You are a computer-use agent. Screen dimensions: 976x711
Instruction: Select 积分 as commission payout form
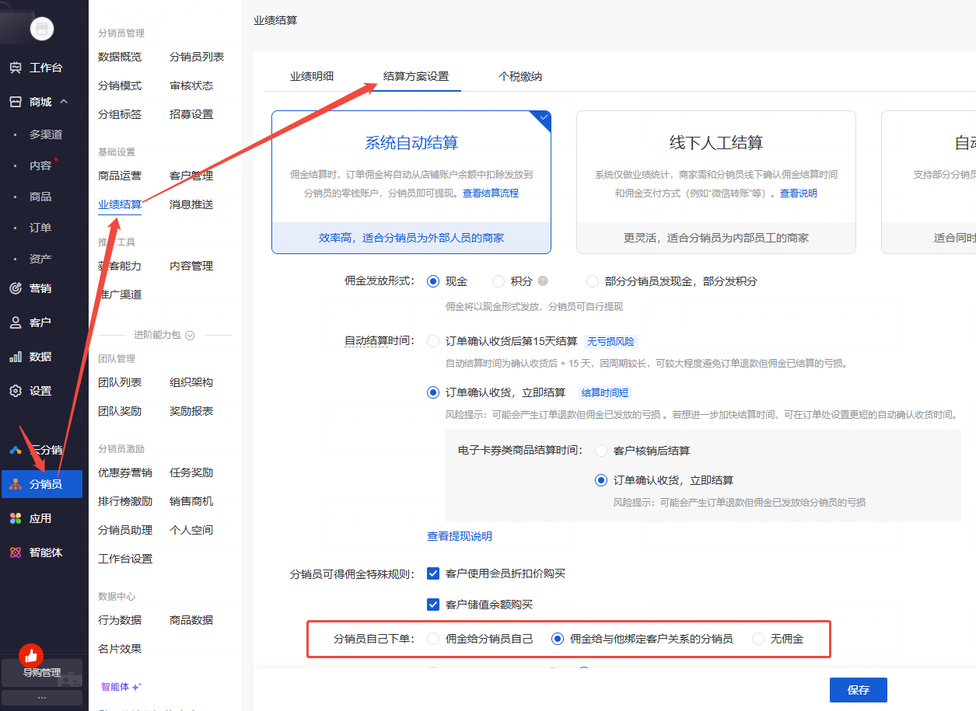click(498, 281)
